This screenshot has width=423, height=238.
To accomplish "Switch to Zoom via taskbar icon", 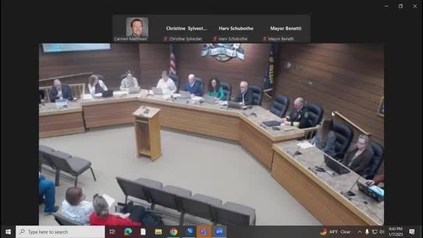I will tap(219, 232).
